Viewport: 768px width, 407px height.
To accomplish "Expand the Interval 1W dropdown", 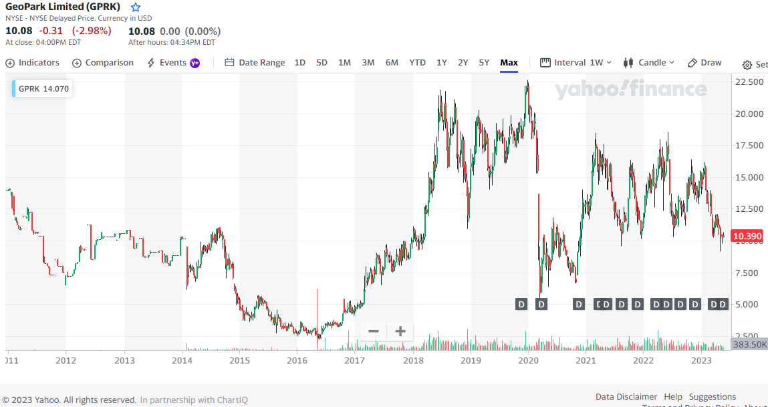I will [576, 63].
